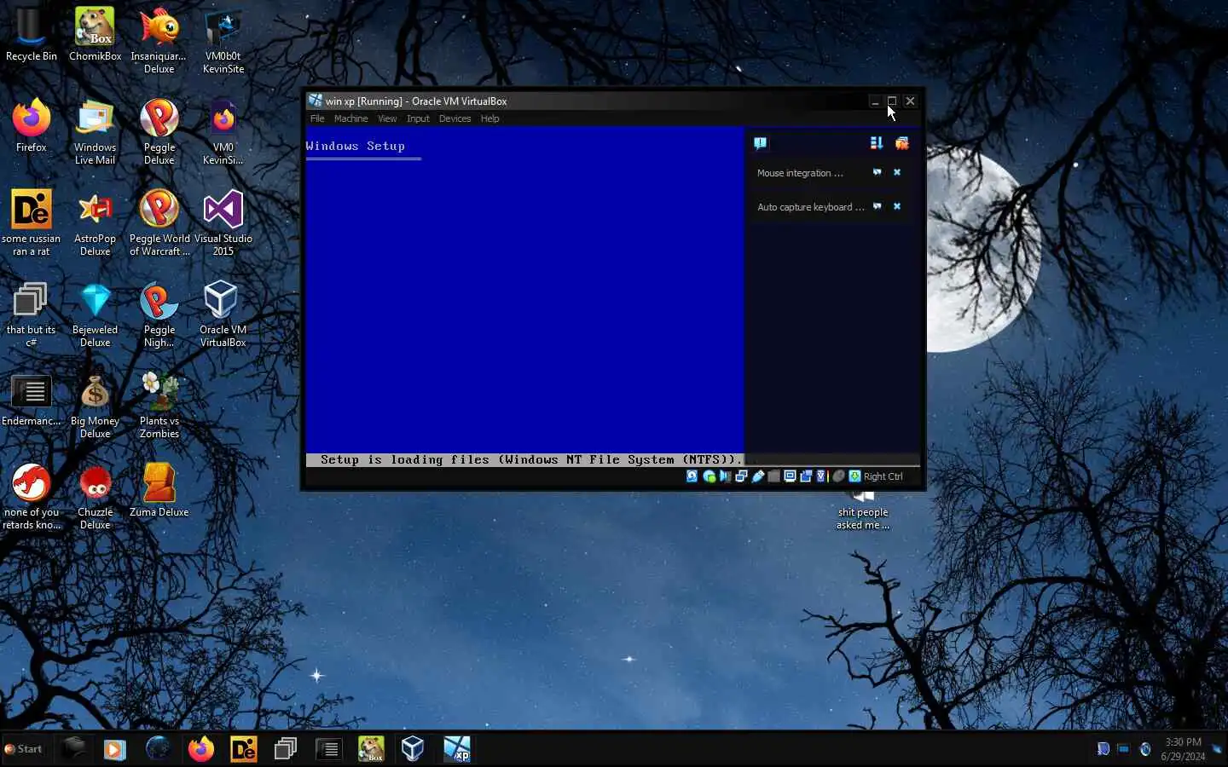The width and height of the screenshot is (1228, 767).
Task: Minimize the win xp VirtualBox window
Action: [x=874, y=101]
